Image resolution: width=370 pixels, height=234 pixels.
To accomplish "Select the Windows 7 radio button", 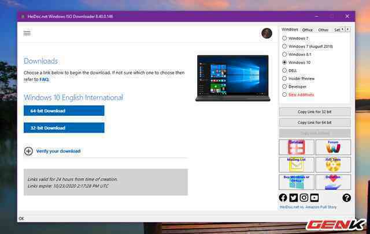I will pos(284,38).
